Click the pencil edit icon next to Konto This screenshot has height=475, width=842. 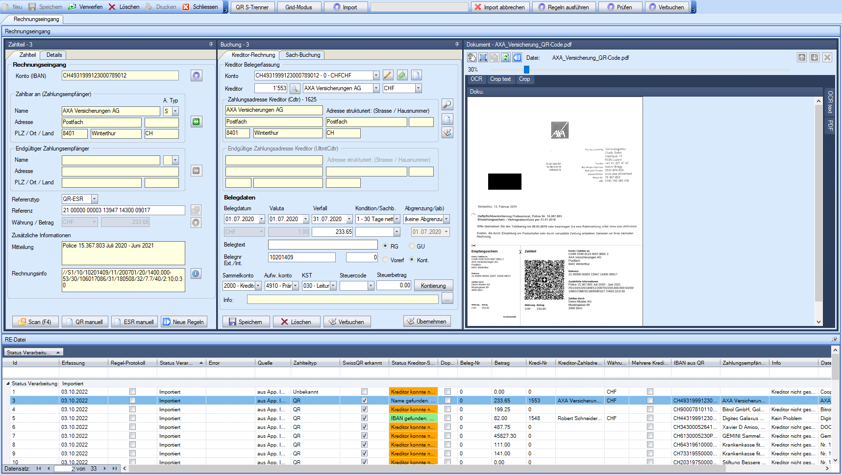click(388, 75)
